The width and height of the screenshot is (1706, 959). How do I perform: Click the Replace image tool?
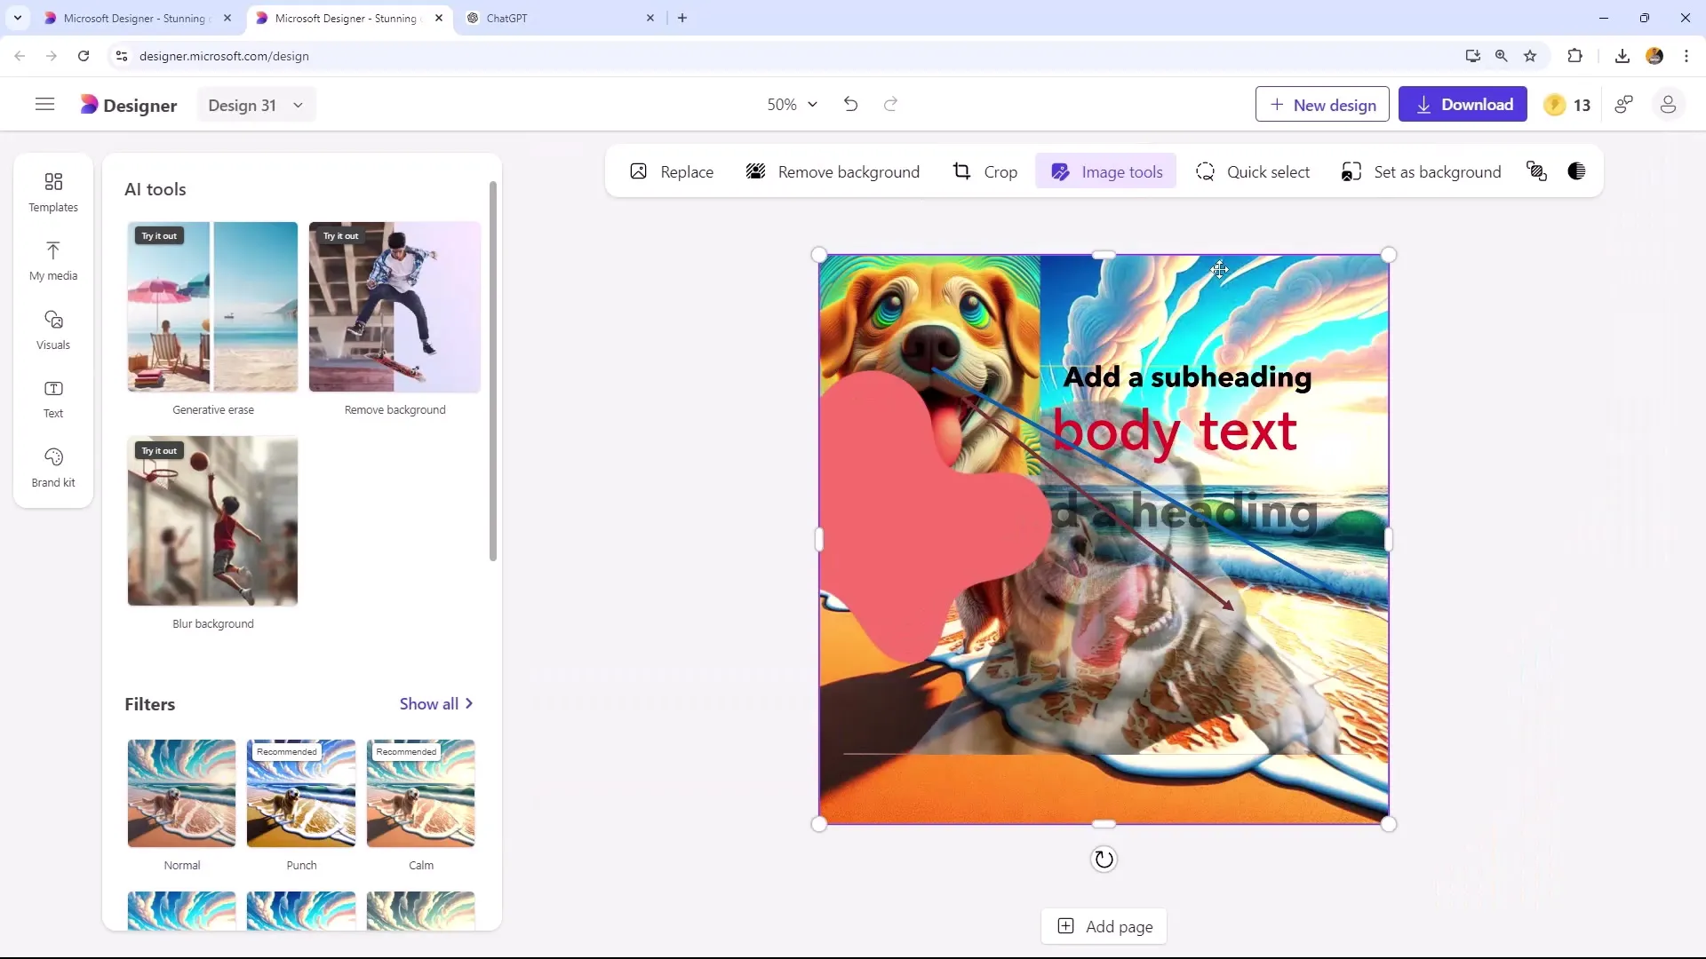(x=672, y=171)
